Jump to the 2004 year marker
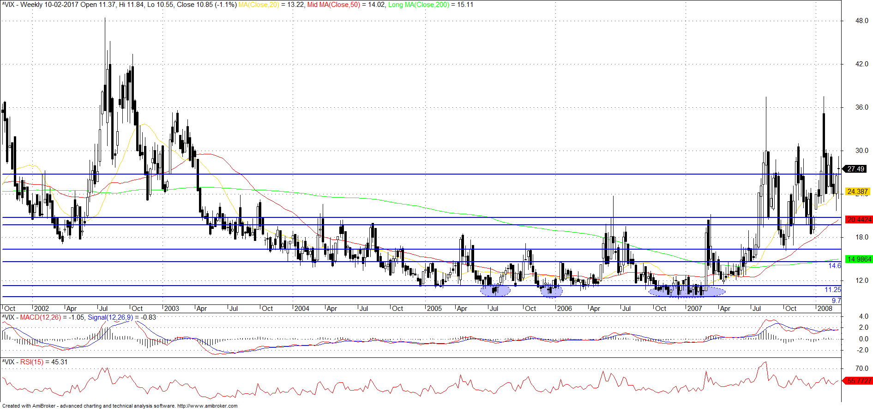The width and height of the screenshot is (873, 409). (x=302, y=309)
